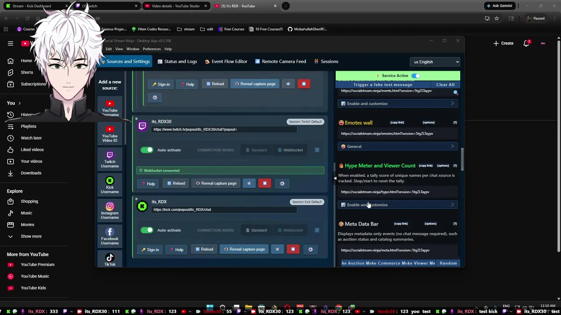Expand the You section in YouTube sidebar
Image resolution: width=561 pixels, height=315 pixels.
click(x=14, y=103)
